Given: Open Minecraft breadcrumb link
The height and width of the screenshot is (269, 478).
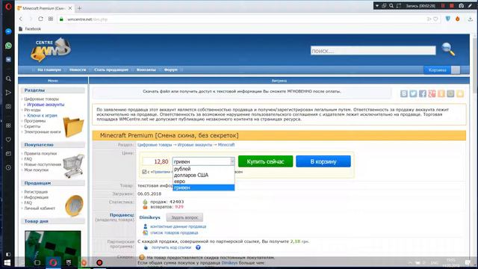Looking at the screenshot, I should pyautogui.click(x=226, y=145).
